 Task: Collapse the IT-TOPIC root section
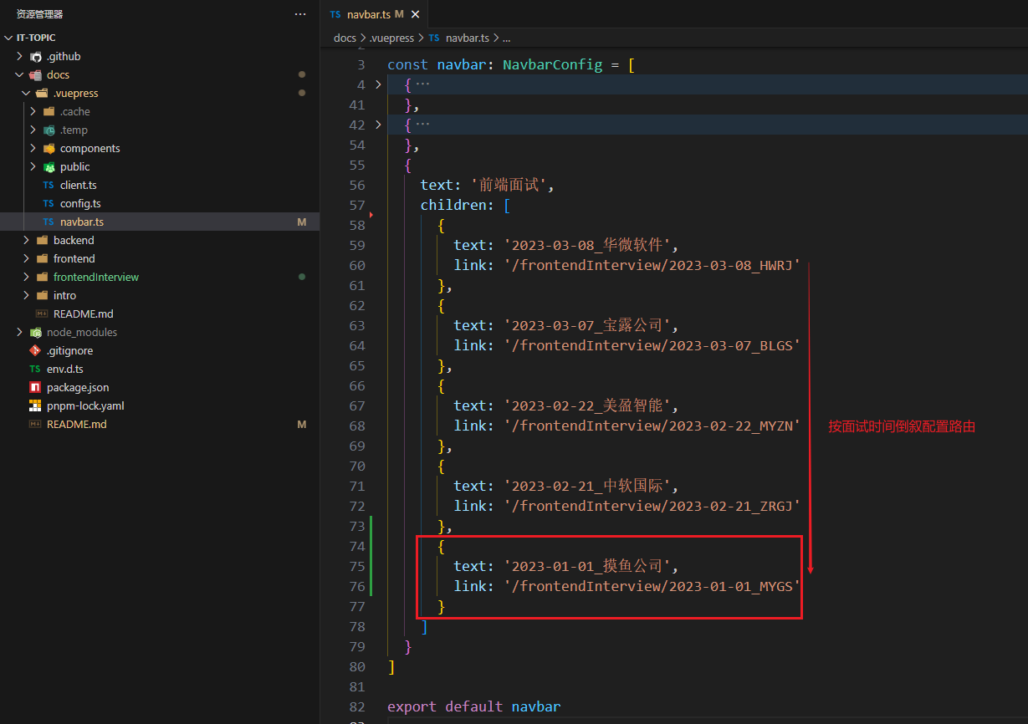pyautogui.click(x=8, y=38)
